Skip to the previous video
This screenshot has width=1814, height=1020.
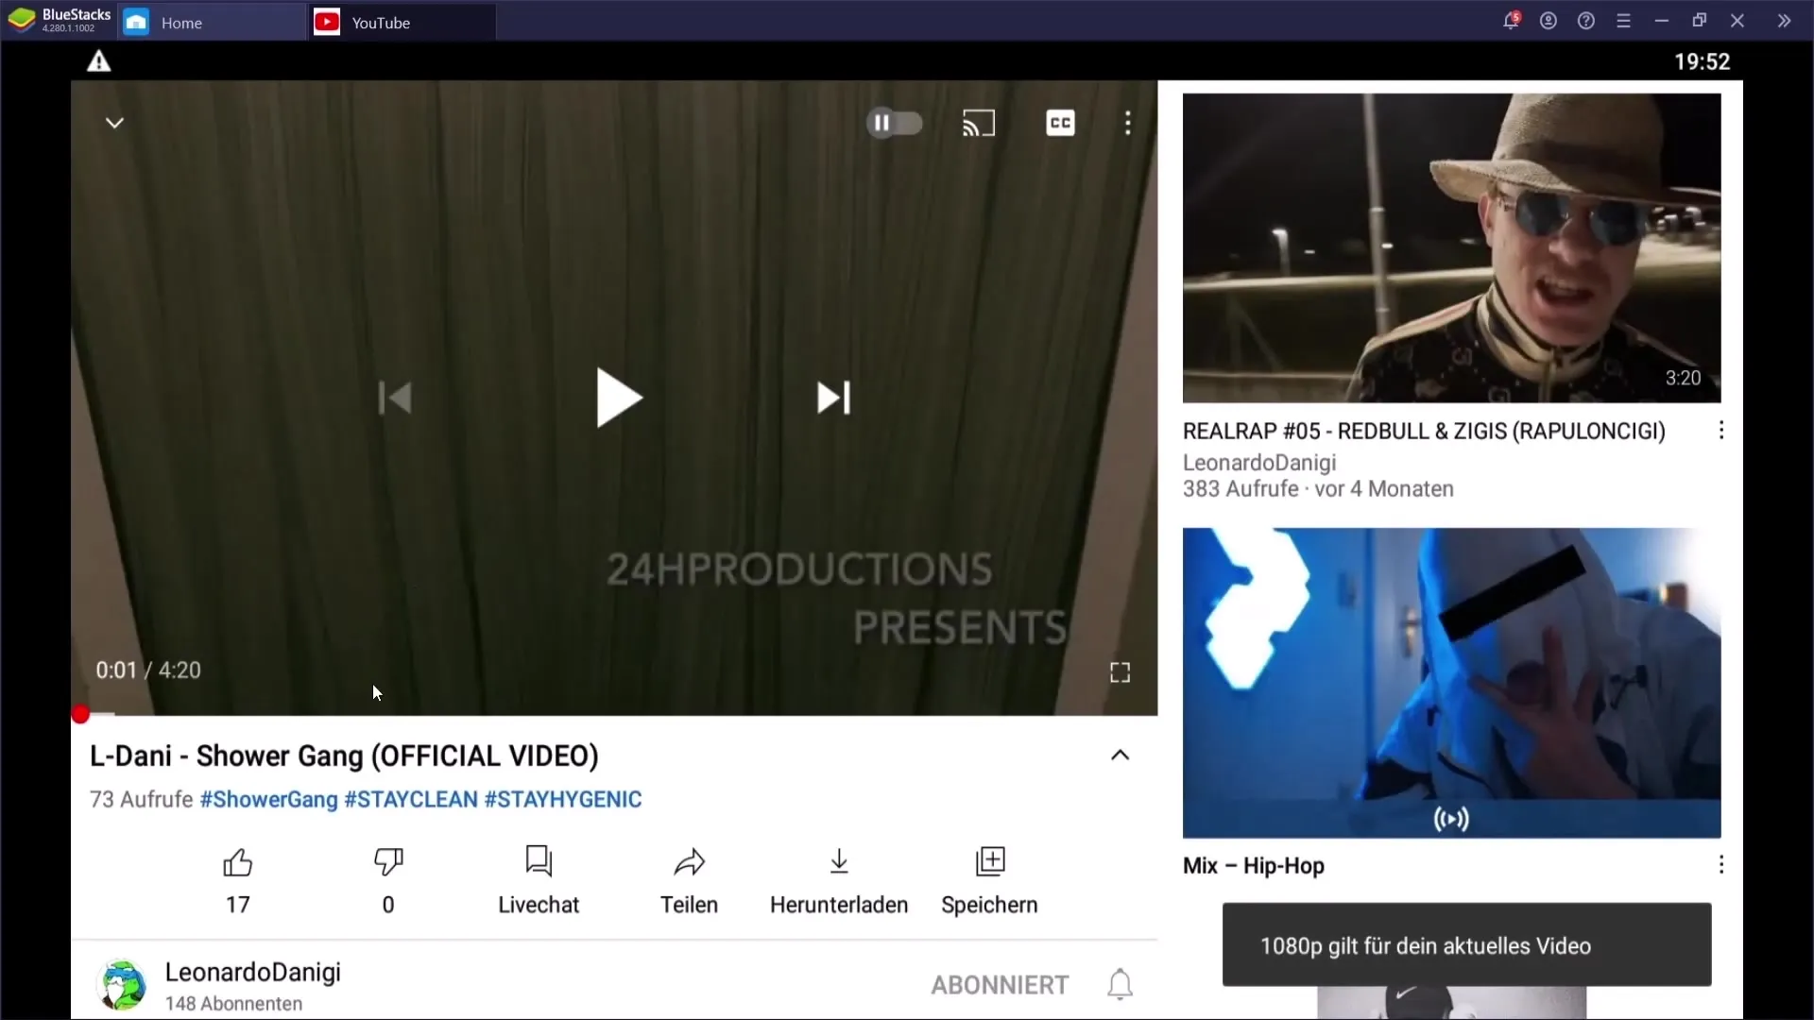395,398
